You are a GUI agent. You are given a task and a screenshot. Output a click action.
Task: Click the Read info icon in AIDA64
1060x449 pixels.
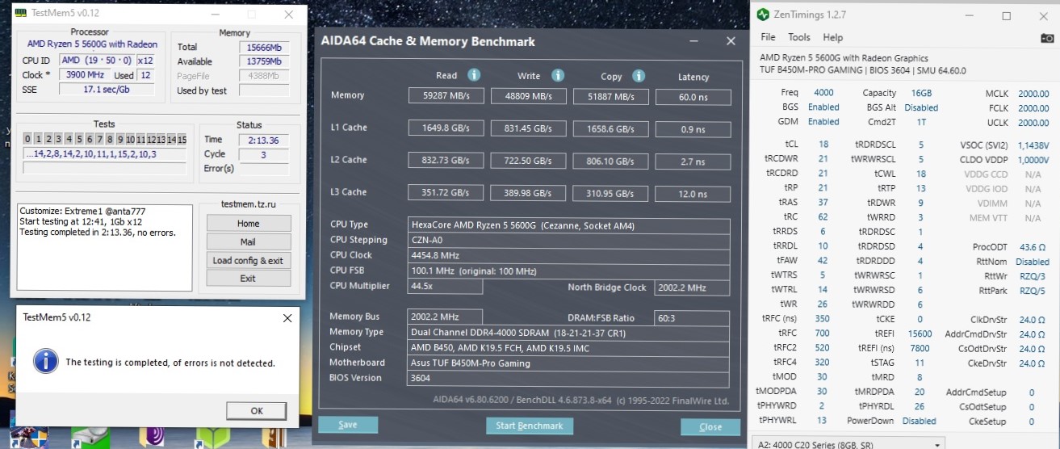(x=474, y=75)
